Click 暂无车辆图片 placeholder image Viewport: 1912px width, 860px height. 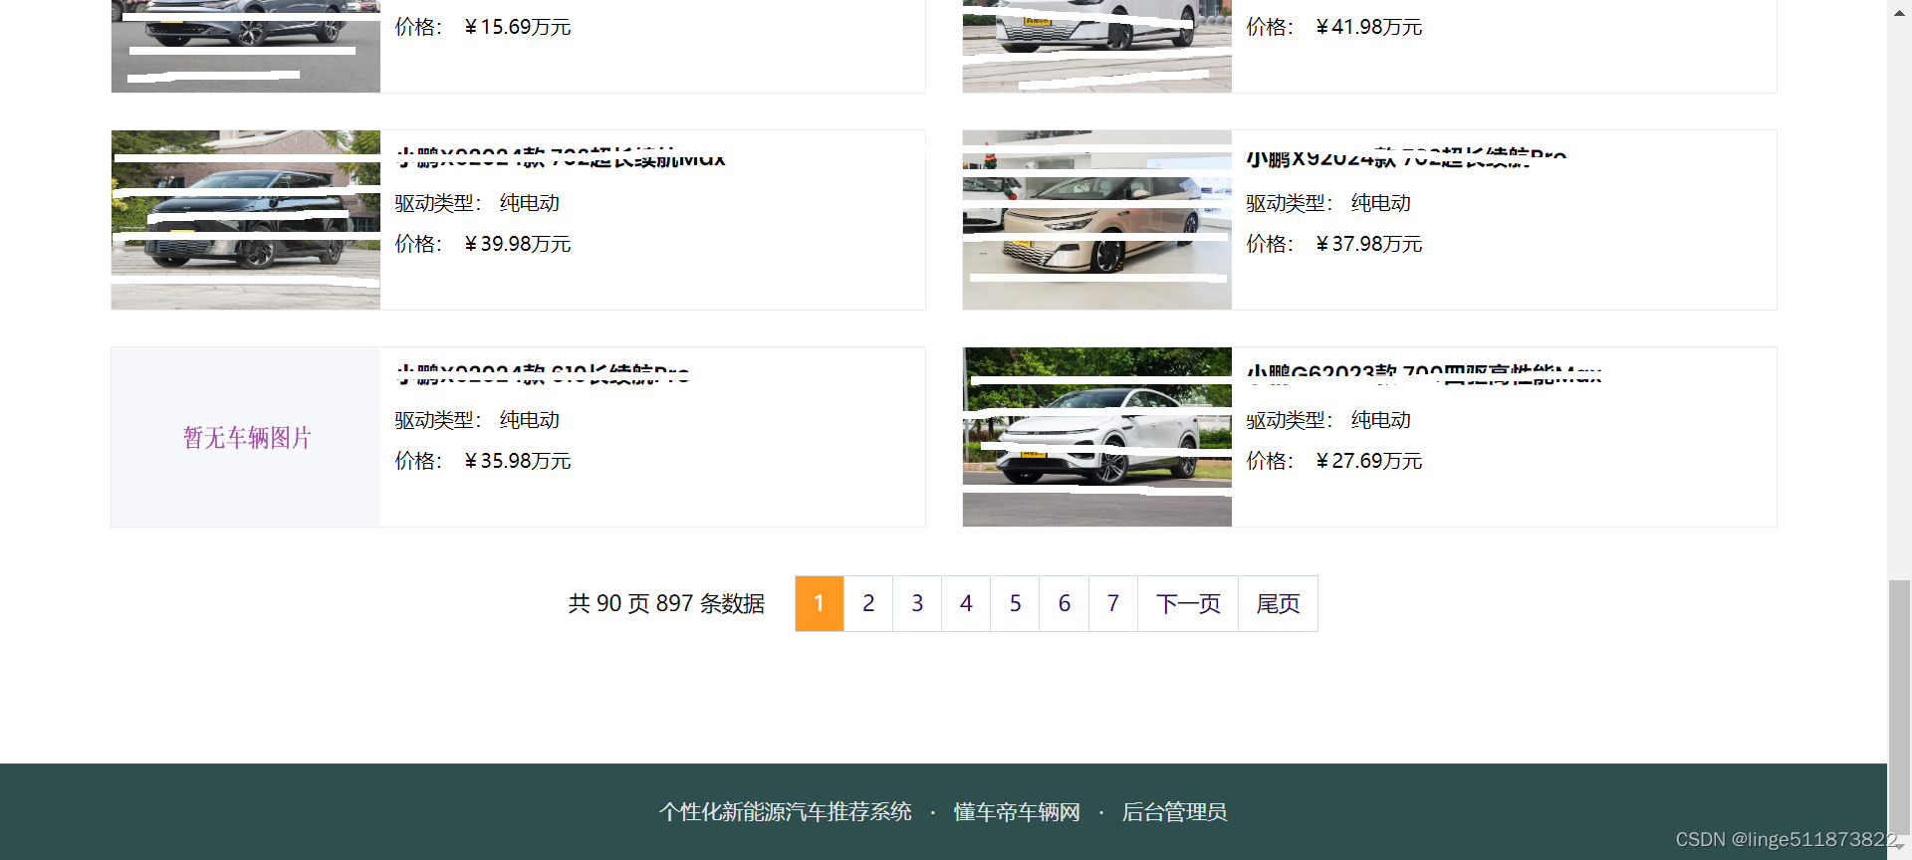click(x=246, y=437)
